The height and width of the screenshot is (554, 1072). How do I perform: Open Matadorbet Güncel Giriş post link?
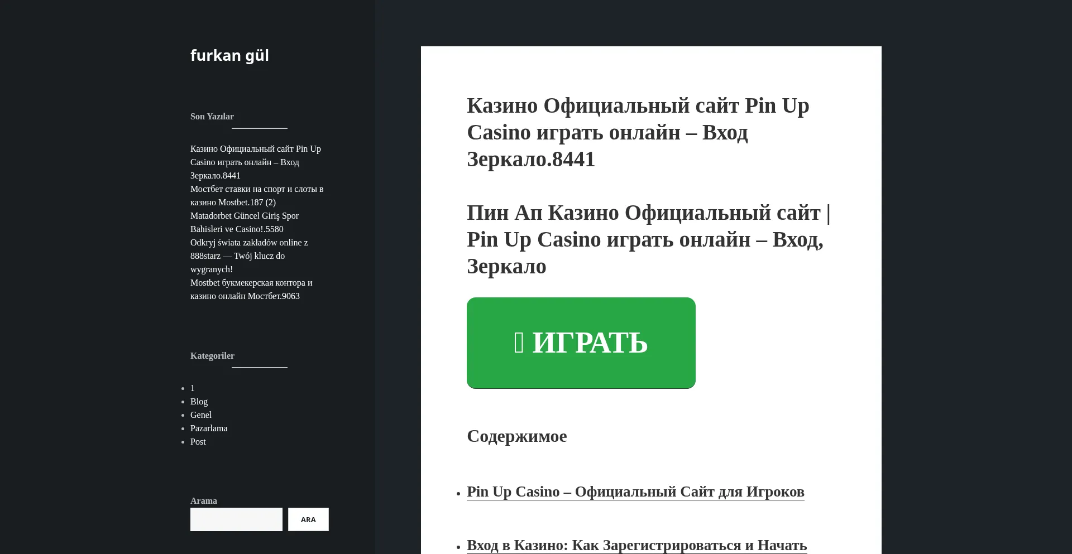point(245,223)
